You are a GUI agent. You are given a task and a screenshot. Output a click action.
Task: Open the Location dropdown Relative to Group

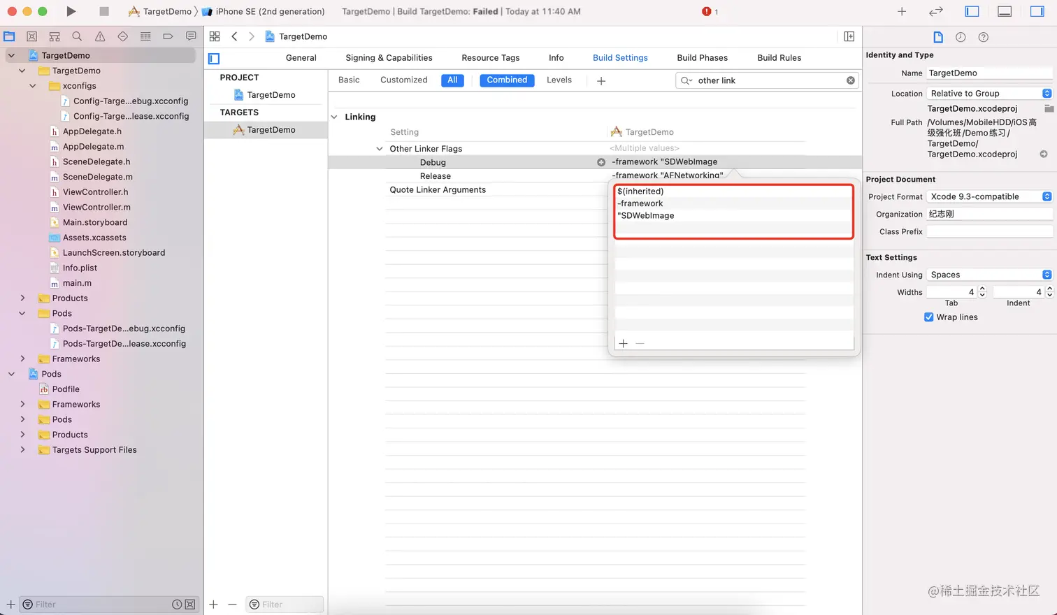click(989, 94)
